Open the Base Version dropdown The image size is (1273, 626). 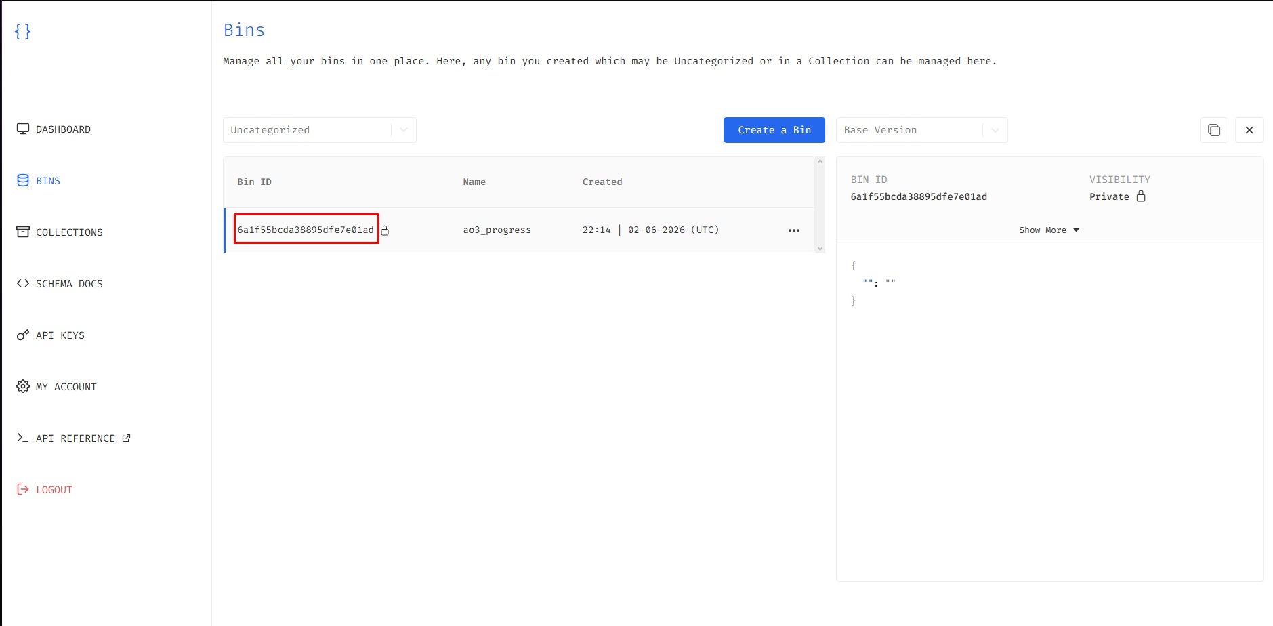922,130
